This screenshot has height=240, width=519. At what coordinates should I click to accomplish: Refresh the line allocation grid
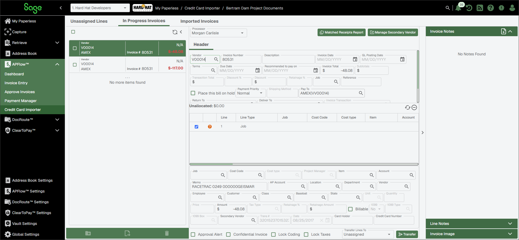click(408, 107)
